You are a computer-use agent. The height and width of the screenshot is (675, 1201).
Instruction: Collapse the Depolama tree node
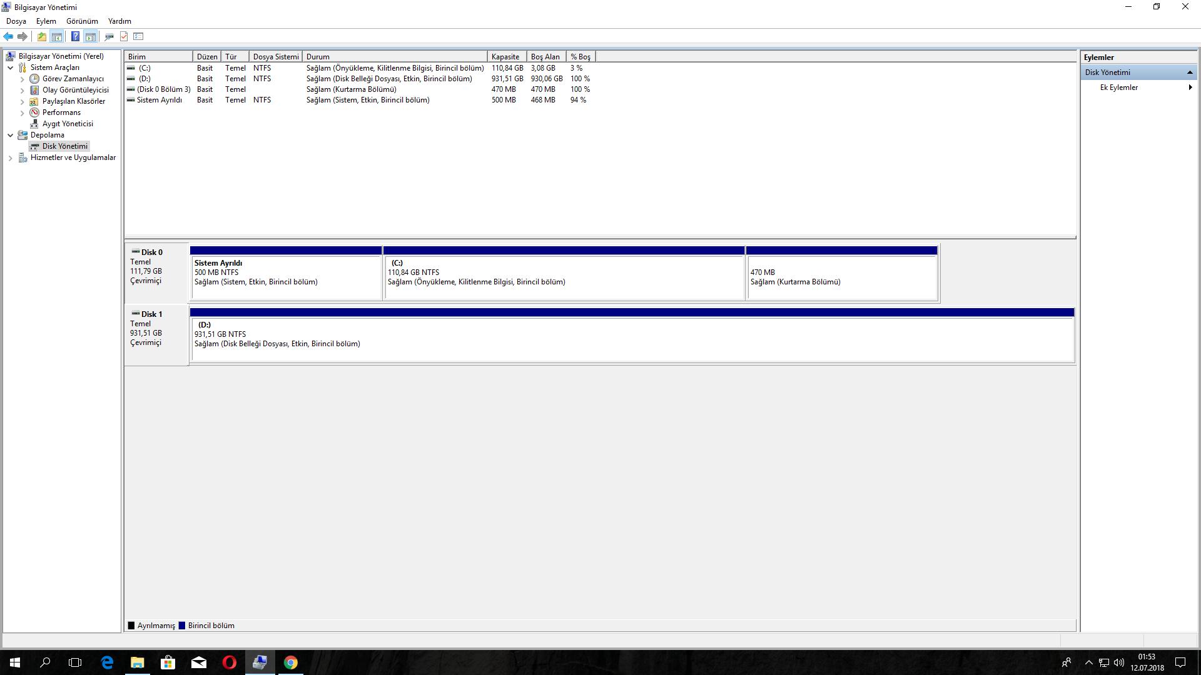(x=10, y=135)
